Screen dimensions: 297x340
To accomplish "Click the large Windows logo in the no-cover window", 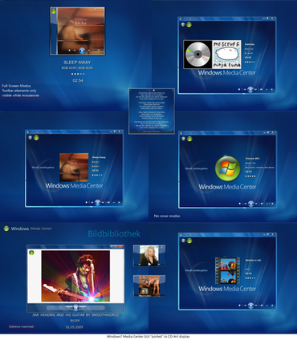I will point(228,168).
